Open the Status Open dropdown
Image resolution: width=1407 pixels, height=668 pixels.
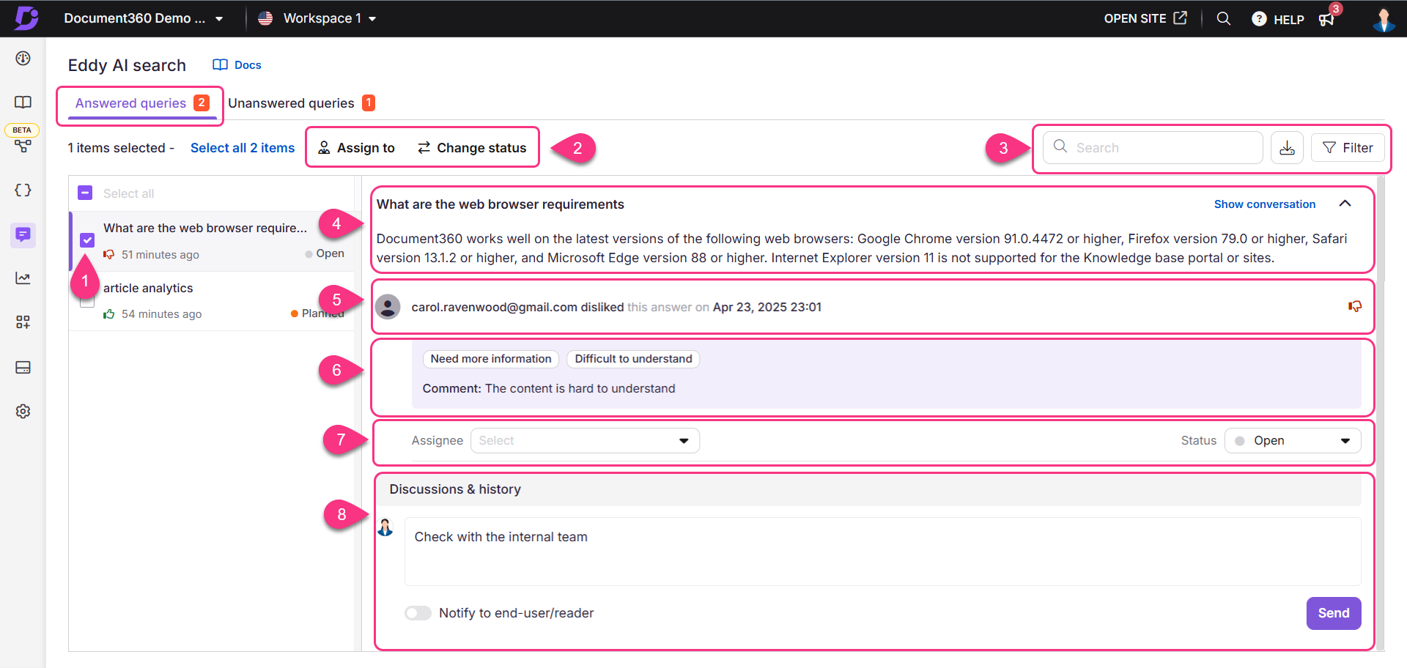pyautogui.click(x=1293, y=440)
